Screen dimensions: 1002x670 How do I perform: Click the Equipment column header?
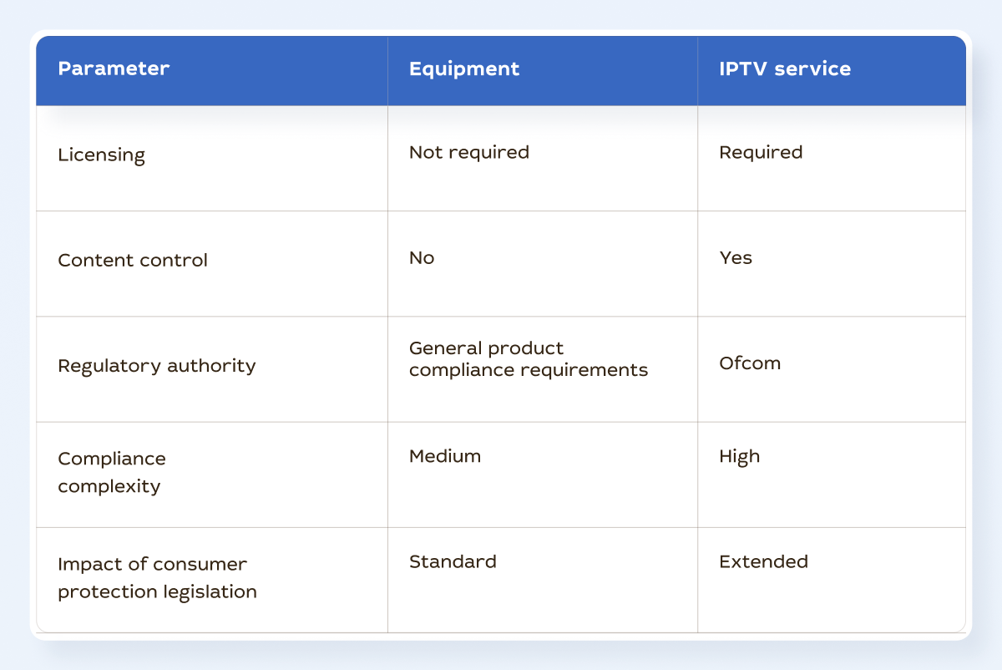pyautogui.click(x=464, y=69)
